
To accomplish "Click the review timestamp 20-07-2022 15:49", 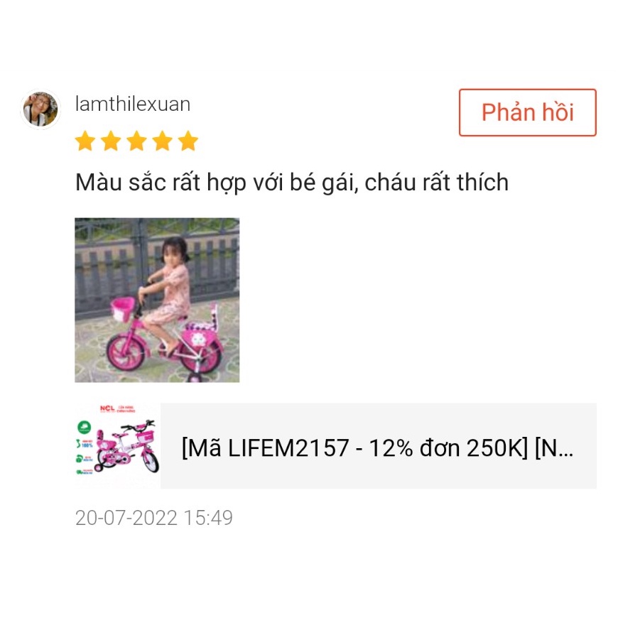I will coord(153,518).
